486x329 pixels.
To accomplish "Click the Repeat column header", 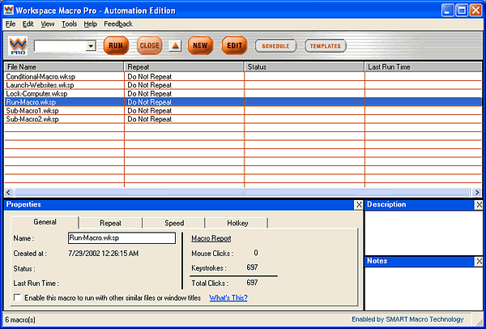I will [184, 66].
